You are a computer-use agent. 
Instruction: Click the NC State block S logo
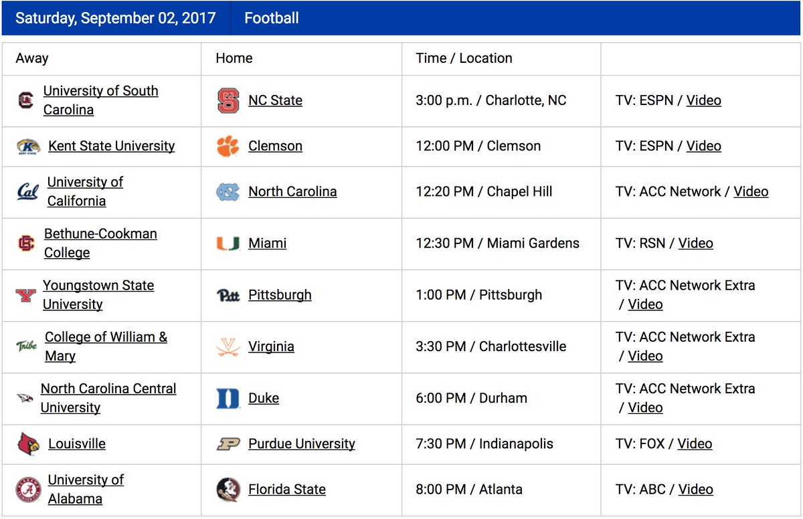click(228, 100)
